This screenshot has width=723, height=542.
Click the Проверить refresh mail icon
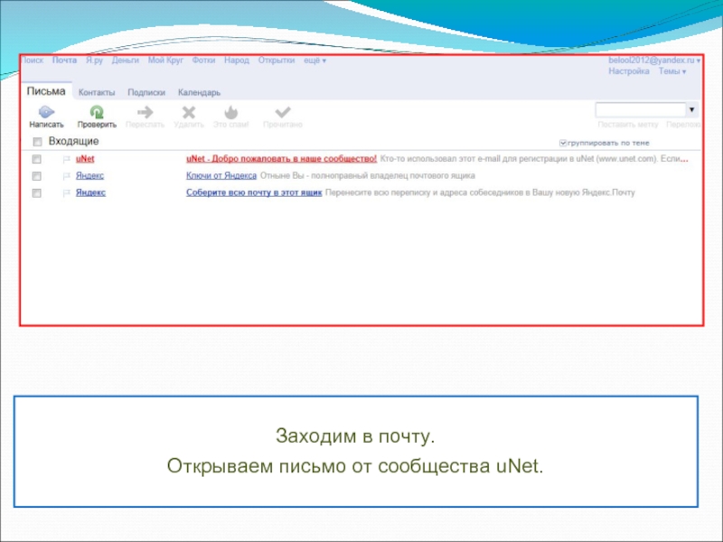[x=97, y=112]
